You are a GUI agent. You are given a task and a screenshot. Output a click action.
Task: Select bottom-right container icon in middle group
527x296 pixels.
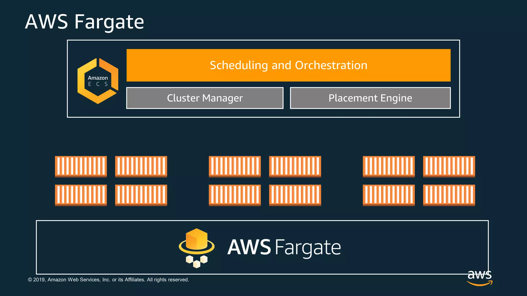[x=295, y=195]
